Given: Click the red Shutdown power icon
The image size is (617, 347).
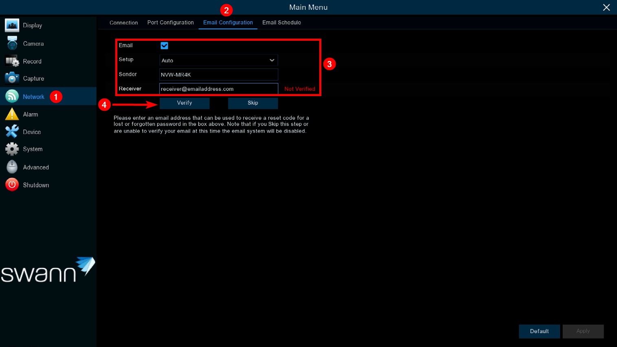Looking at the screenshot, I should (12, 185).
